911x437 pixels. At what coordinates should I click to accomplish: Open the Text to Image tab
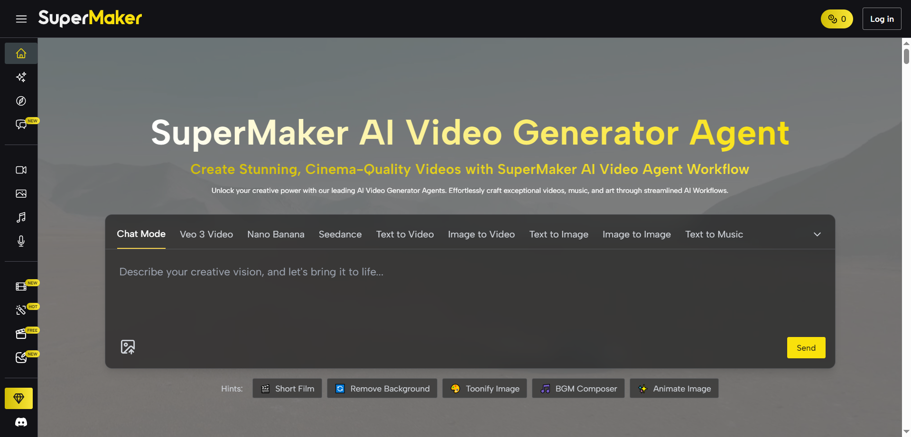(558, 234)
